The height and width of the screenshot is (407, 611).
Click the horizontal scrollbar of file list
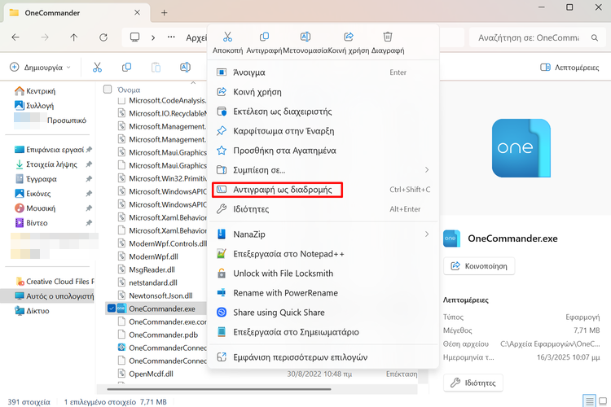(x=219, y=389)
